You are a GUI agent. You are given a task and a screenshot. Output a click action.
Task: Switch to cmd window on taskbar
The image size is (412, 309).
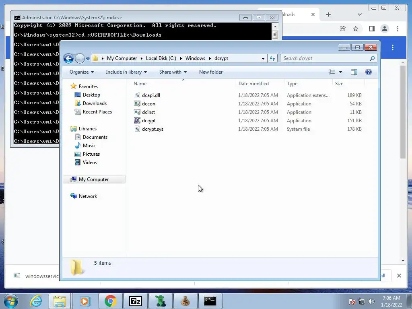tap(210, 301)
